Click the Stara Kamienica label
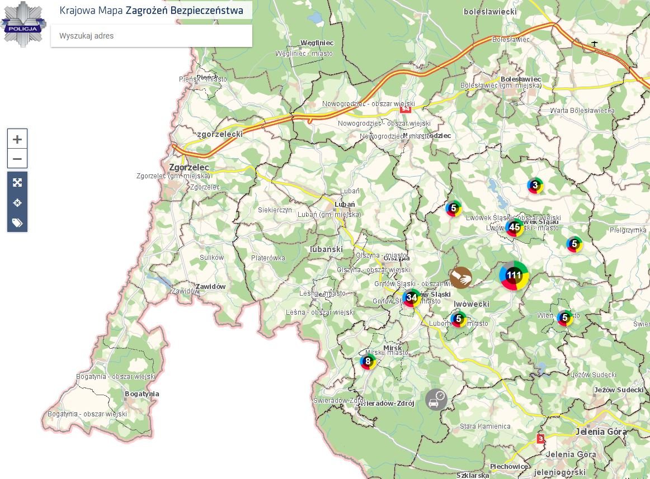Image resolution: width=650 pixels, height=479 pixels. click(x=485, y=426)
